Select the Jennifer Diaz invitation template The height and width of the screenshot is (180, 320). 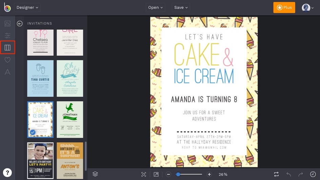[x=70, y=42]
